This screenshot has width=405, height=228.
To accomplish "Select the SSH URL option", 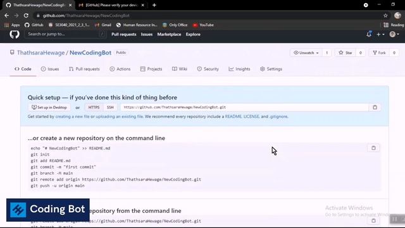I will (x=110, y=107).
